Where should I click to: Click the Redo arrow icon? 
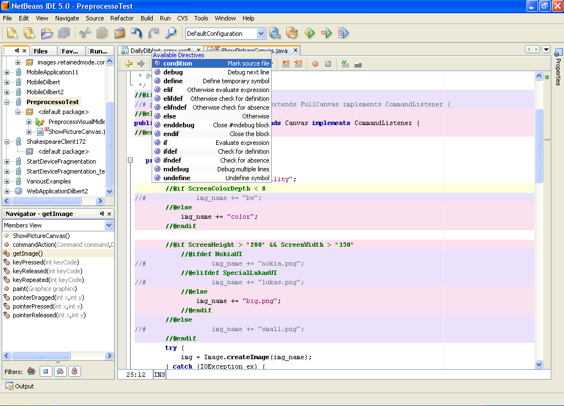click(x=154, y=34)
